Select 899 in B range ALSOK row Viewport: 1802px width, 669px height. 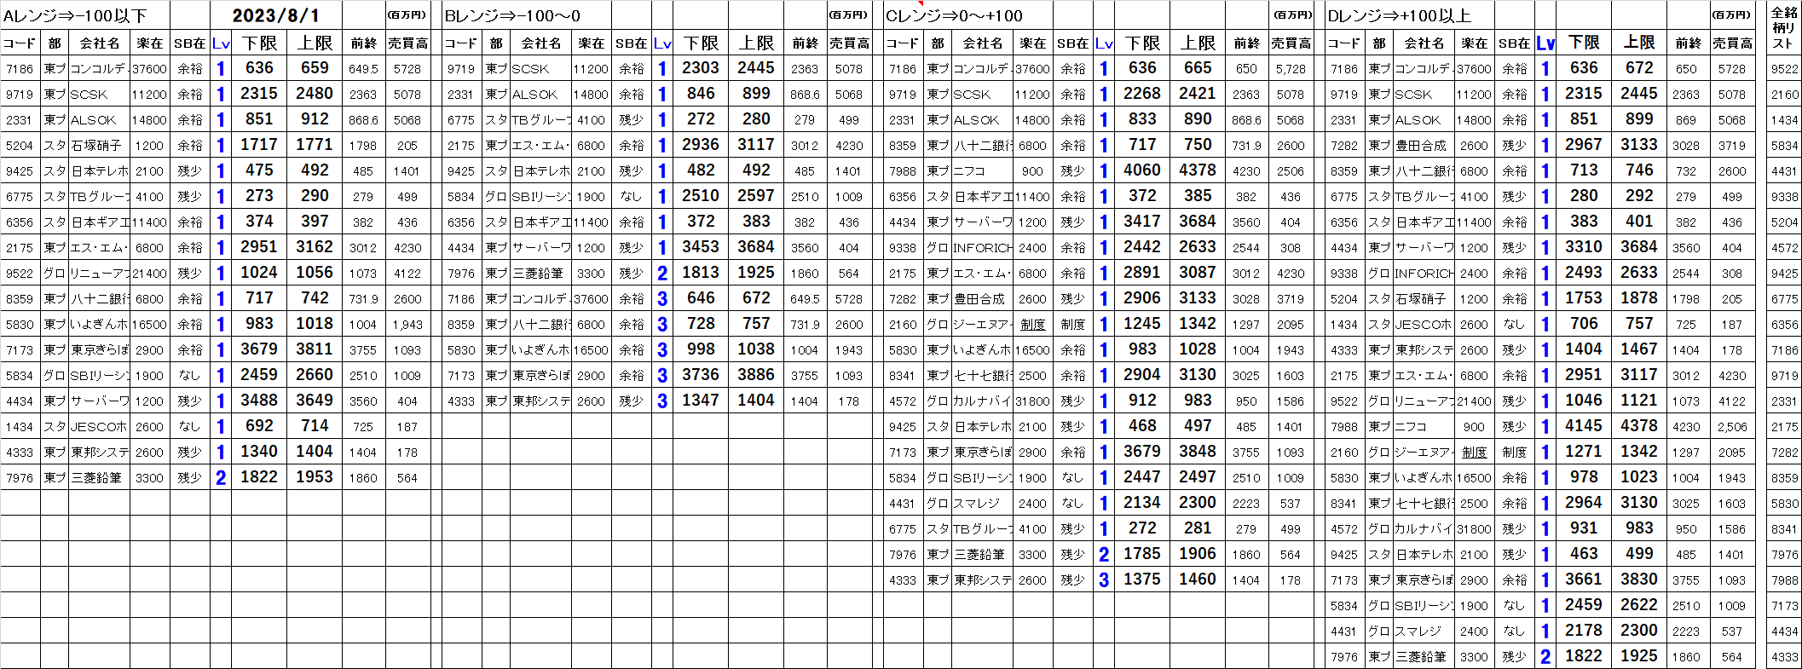756,94
